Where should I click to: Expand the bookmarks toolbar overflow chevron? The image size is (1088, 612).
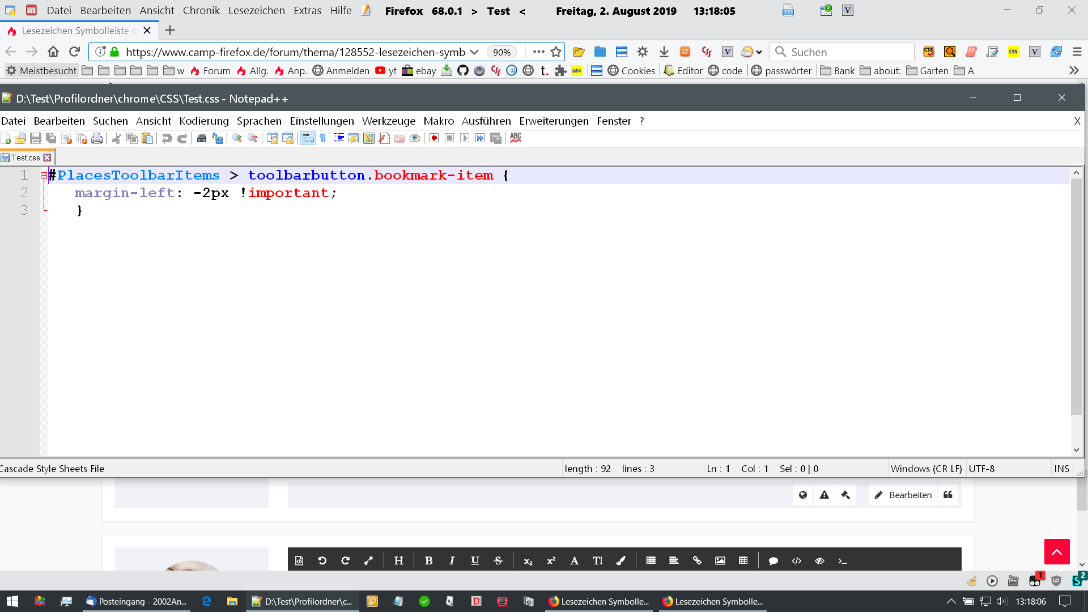[x=1073, y=71]
